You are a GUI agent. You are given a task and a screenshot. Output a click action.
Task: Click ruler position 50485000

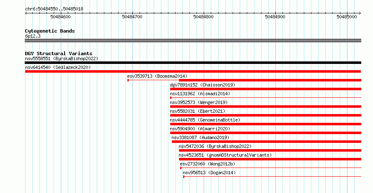347,17
